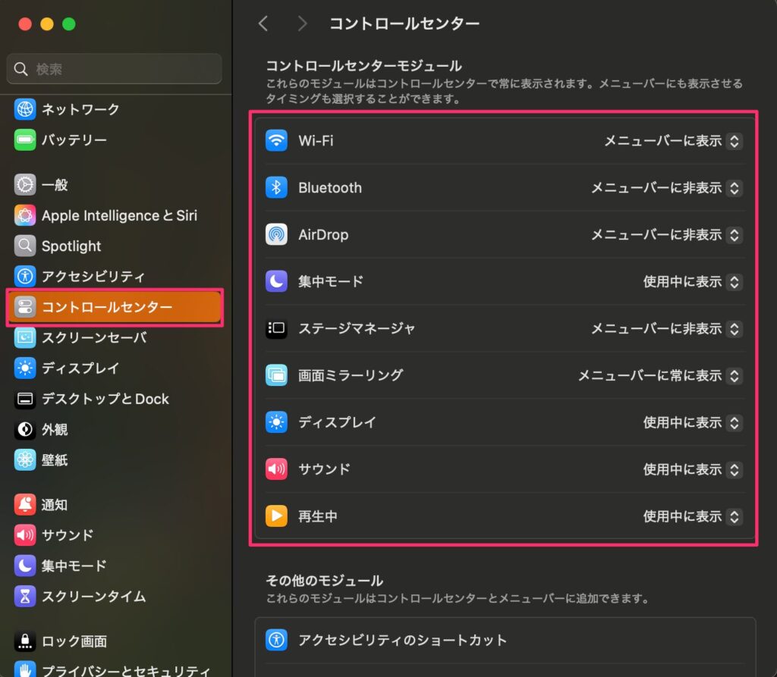Click the 画面ミラーリング icon
Viewport: 777px width, 677px height.
276,375
